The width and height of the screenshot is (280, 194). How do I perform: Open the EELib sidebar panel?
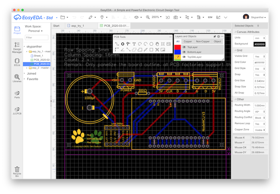pyautogui.click(x=17, y=62)
